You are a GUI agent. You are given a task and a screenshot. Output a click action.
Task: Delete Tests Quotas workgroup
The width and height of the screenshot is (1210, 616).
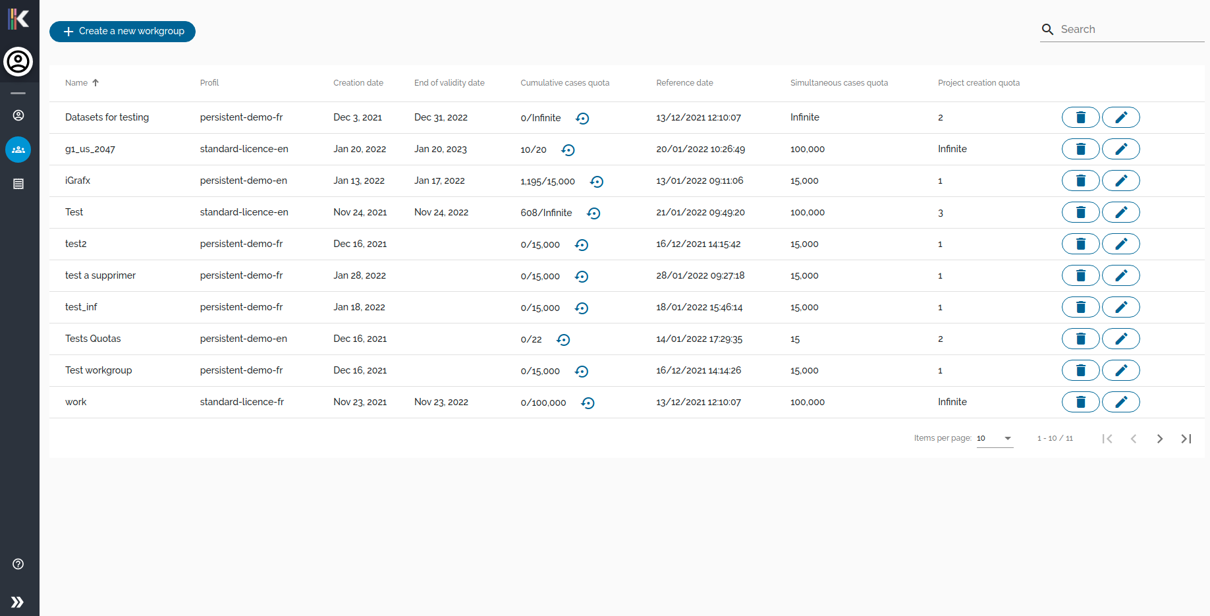click(x=1081, y=339)
